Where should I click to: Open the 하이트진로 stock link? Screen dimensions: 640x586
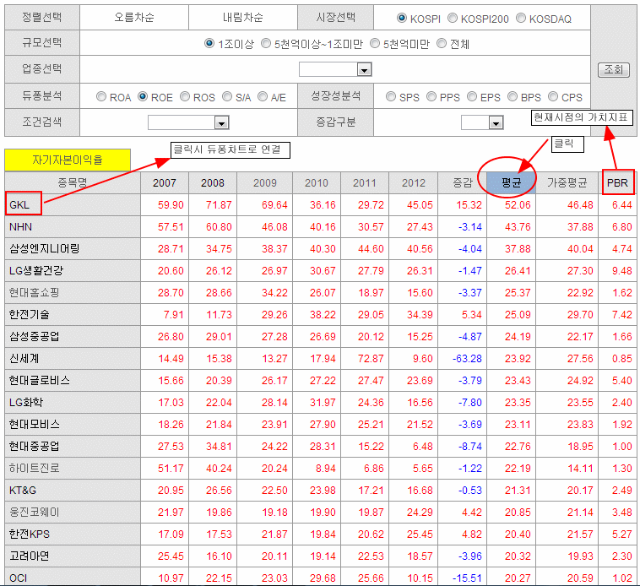click(35, 468)
